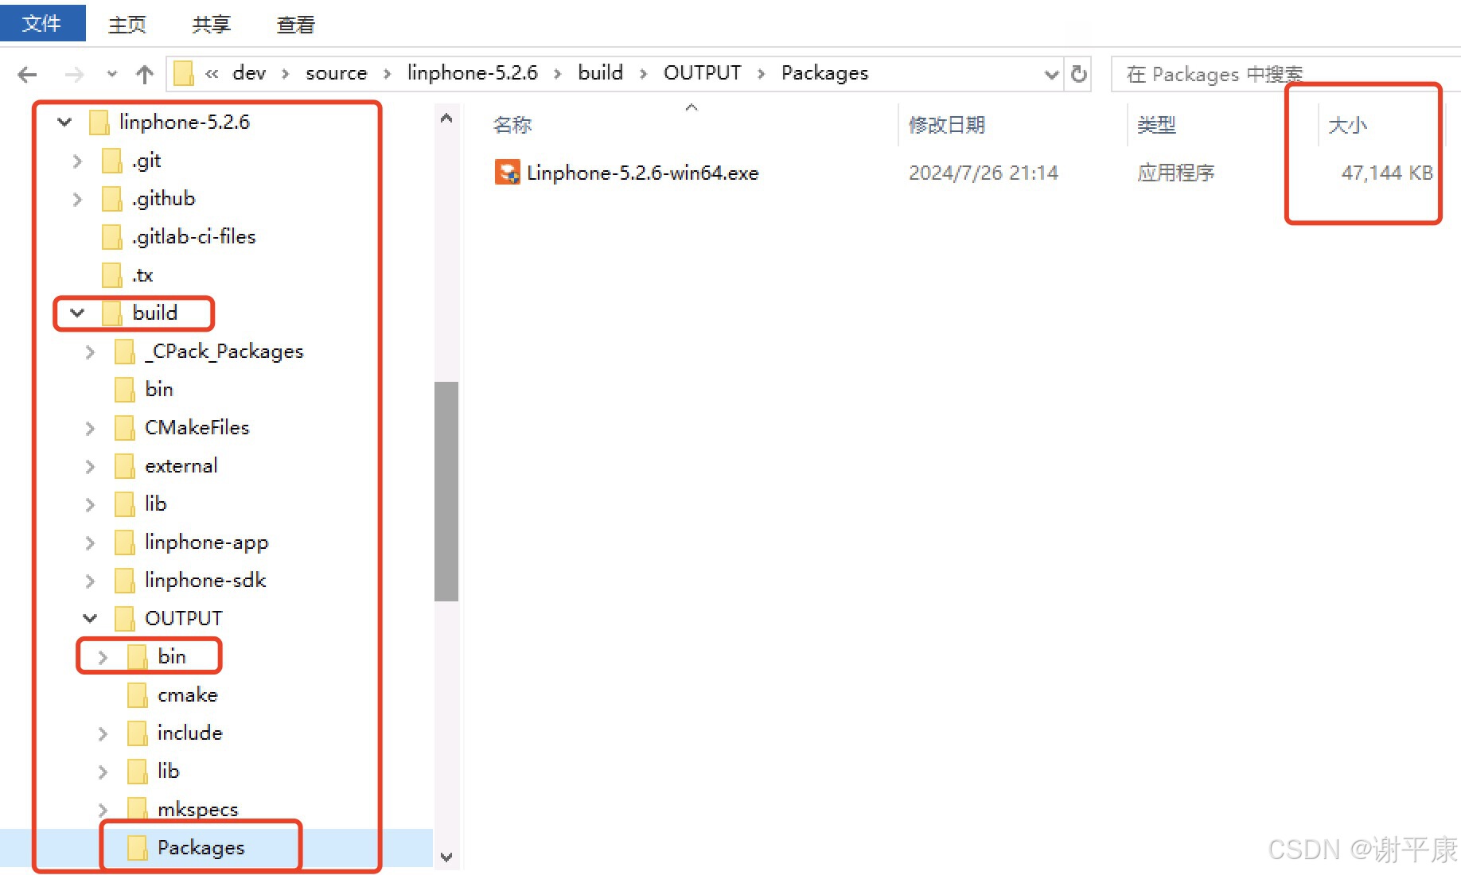Viewport: 1461px width, 875px height.
Task: Select file Linphone-5.2.6-win64.exe
Action: click(642, 173)
